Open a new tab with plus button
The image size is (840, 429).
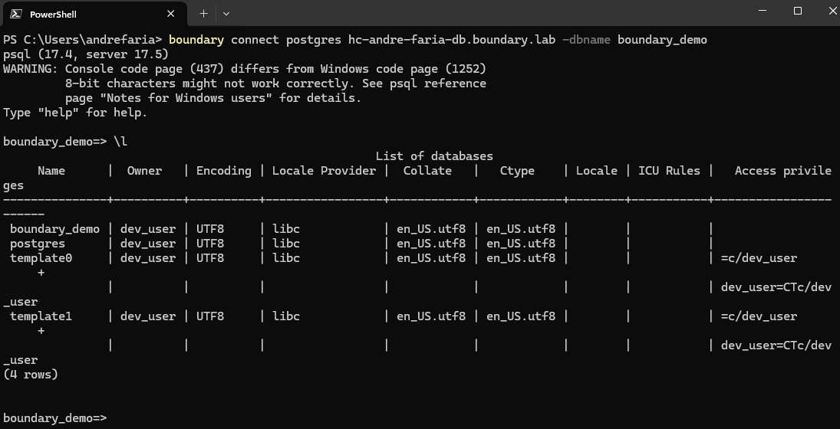tap(204, 14)
